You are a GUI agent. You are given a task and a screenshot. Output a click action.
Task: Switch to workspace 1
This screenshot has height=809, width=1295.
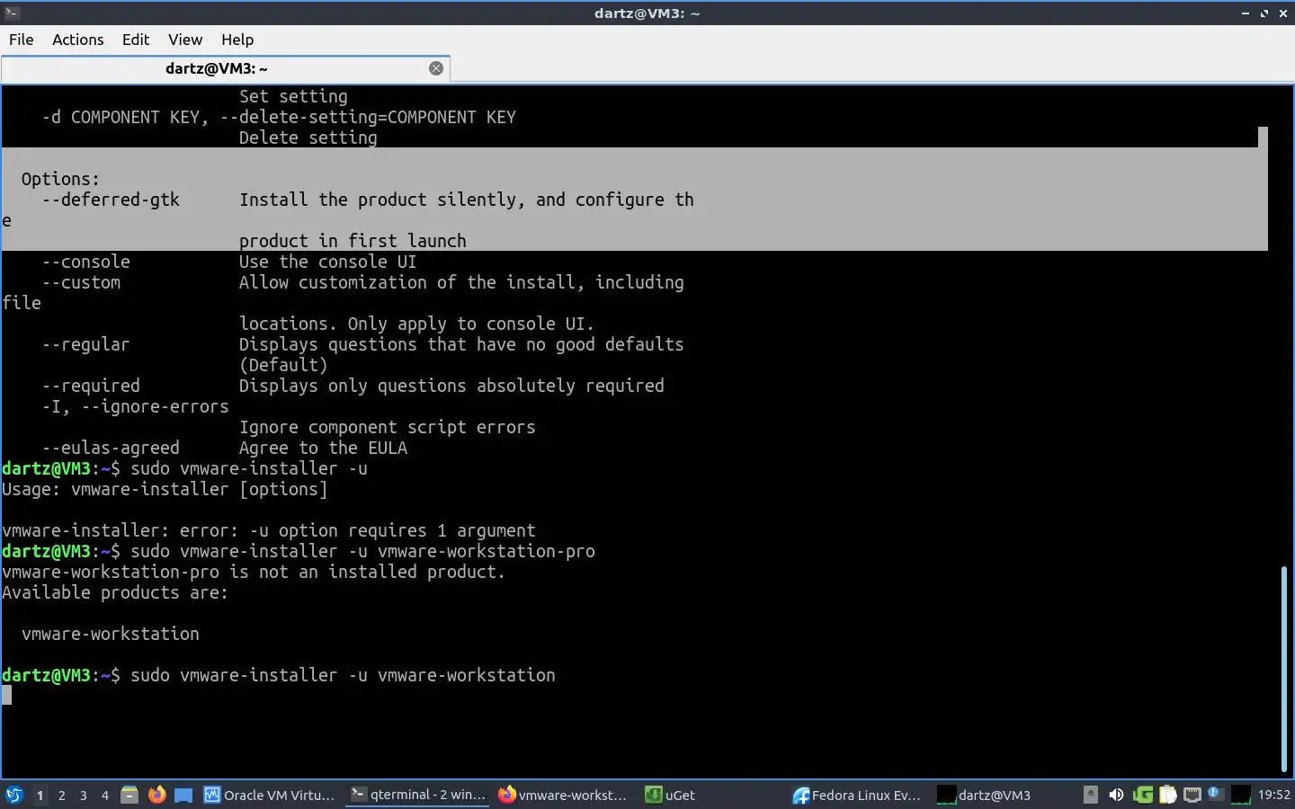click(x=40, y=795)
